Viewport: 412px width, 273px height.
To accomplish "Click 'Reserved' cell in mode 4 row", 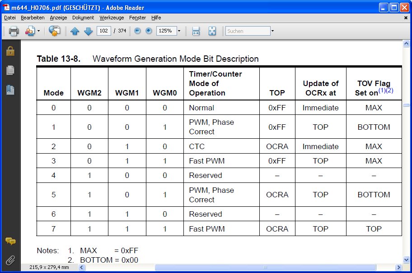I will point(206,175).
